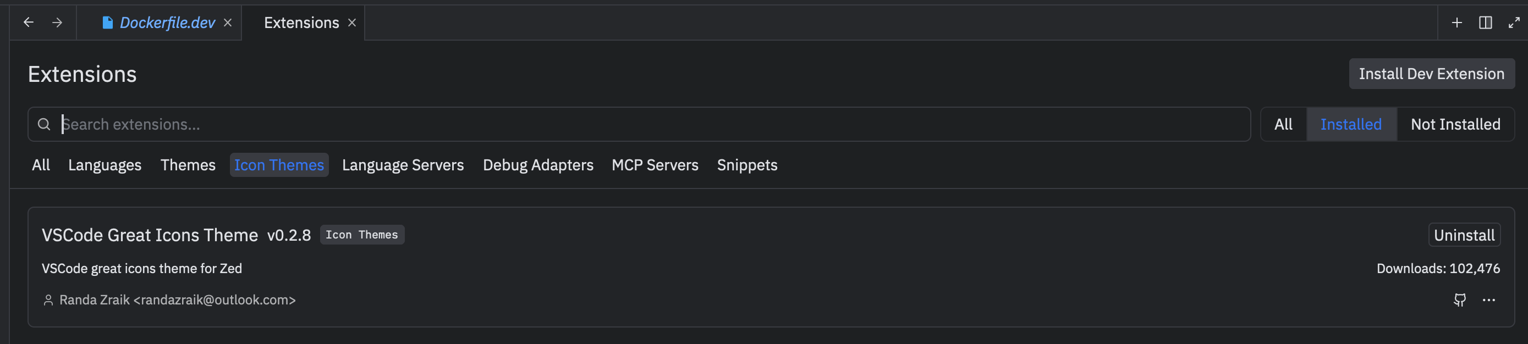Close the Extensions tab

coord(352,23)
